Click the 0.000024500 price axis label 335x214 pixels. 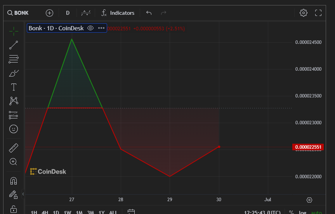[308, 42]
